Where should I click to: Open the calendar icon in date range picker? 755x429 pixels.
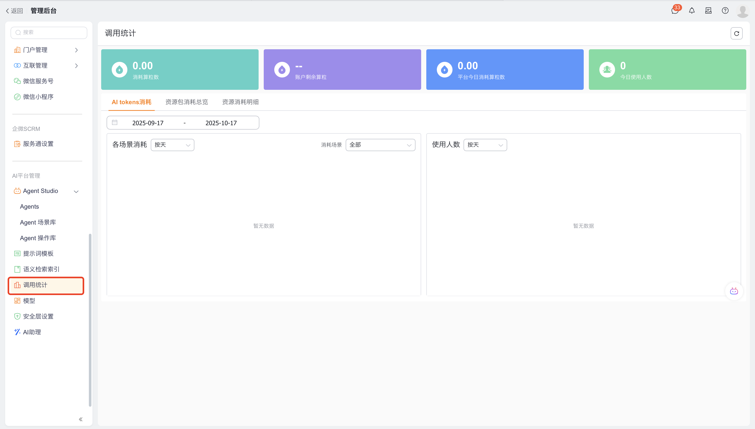tap(115, 123)
